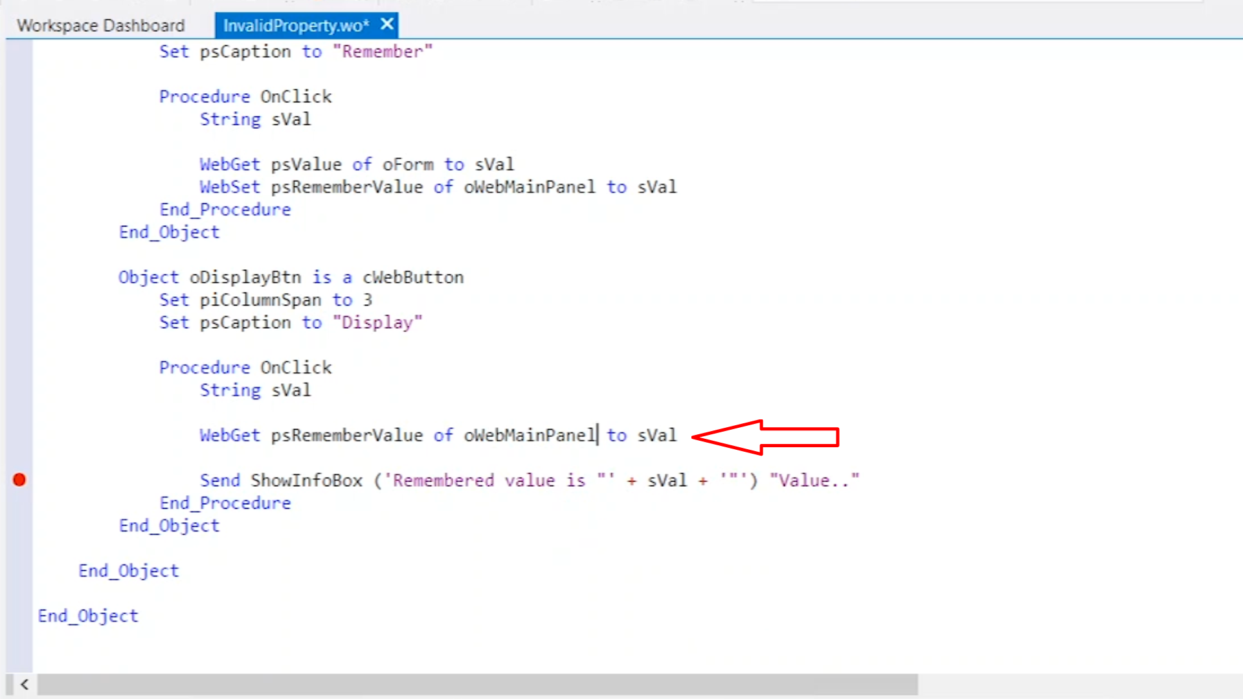Toggle a breakpoint in the gutter beside WebGet psRememberValue
The width and height of the screenshot is (1243, 699).
pos(19,436)
